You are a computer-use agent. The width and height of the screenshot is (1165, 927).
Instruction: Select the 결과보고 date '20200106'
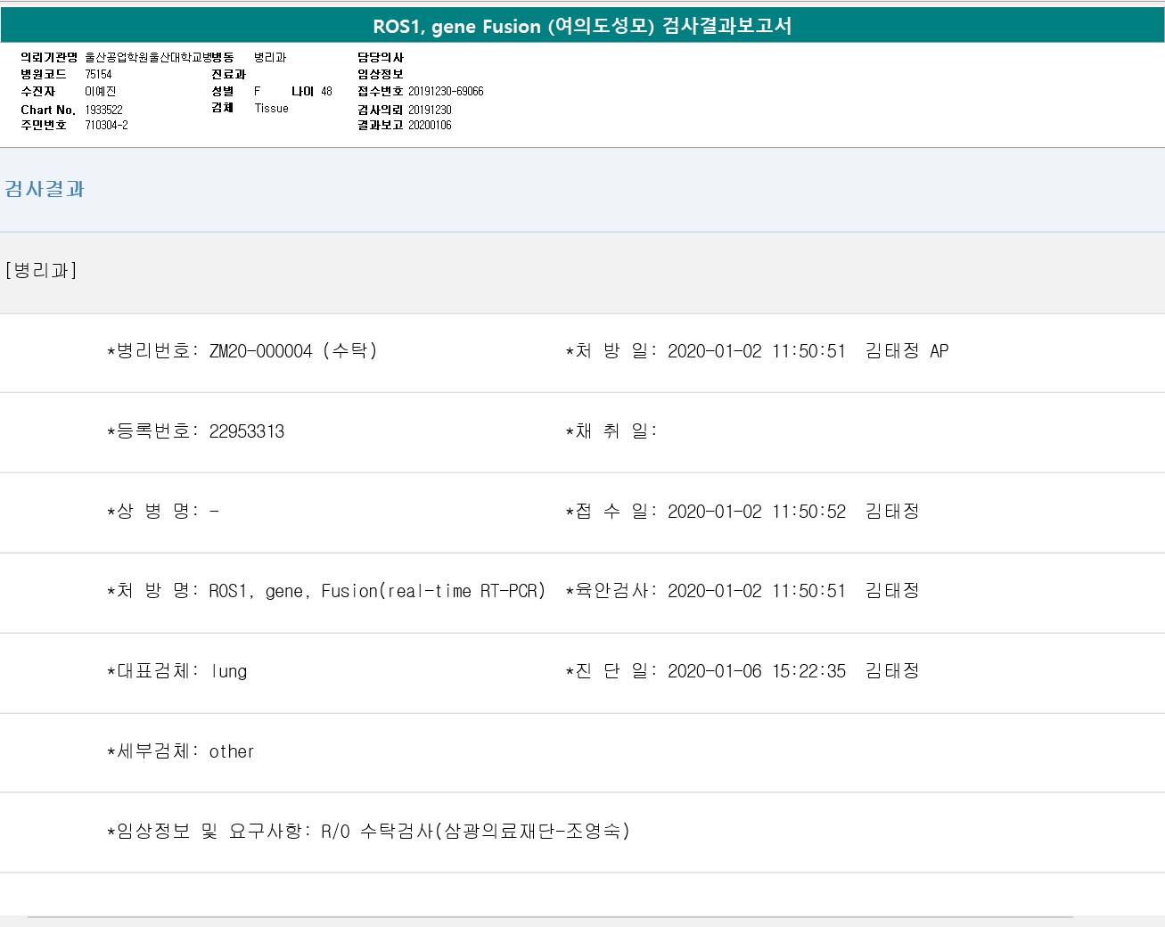(x=430, y=125)
